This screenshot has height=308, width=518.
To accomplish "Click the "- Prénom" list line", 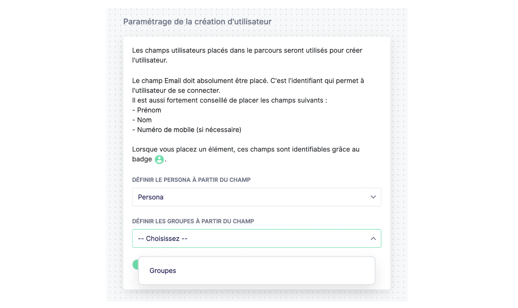I will pos(147,110).
